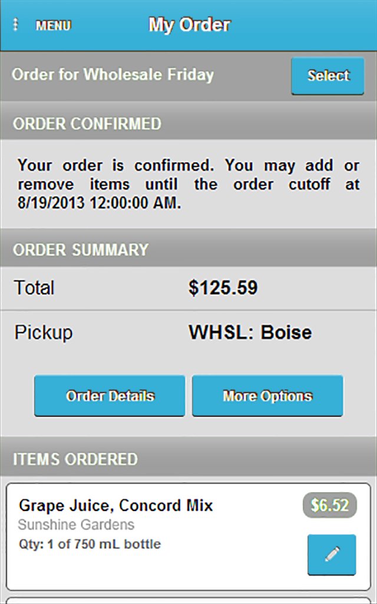The image size is (377, 604).
Task: Tap the $6.52 price badge
Action: tap(330, 505)
